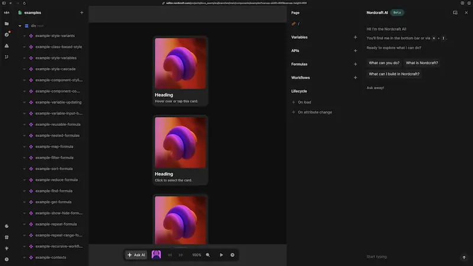The height and width of the screenshot is (266, 473).
Task: Go back with browser back arrow
Action: pos(11,3)
